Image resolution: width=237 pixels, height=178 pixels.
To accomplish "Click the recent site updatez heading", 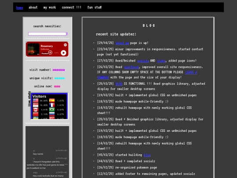I will (116, 34).
